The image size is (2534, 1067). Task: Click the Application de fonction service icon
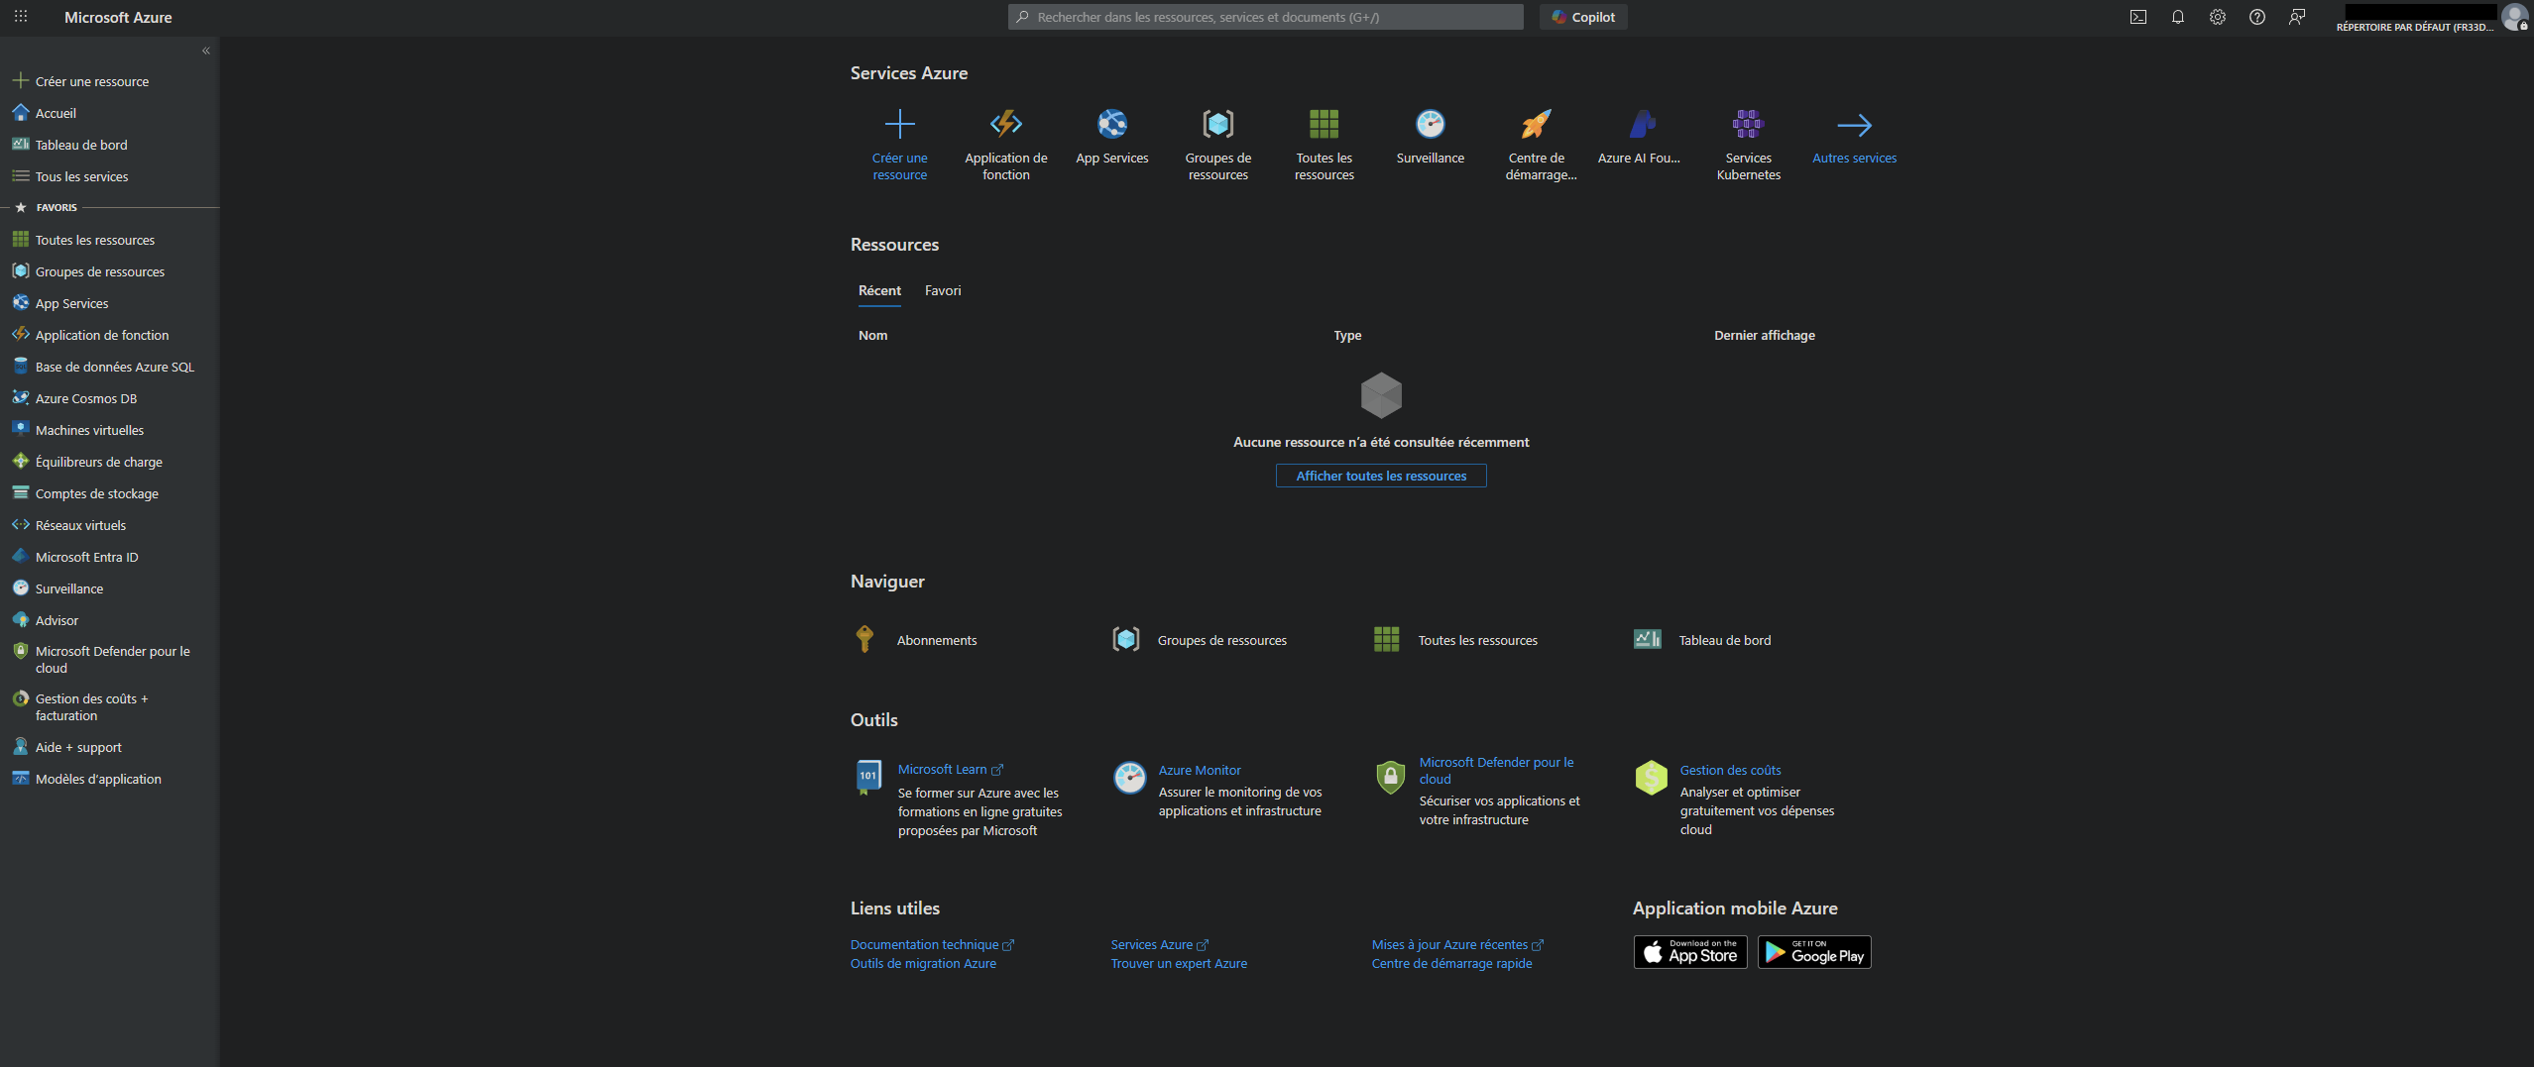[1005, 124]
